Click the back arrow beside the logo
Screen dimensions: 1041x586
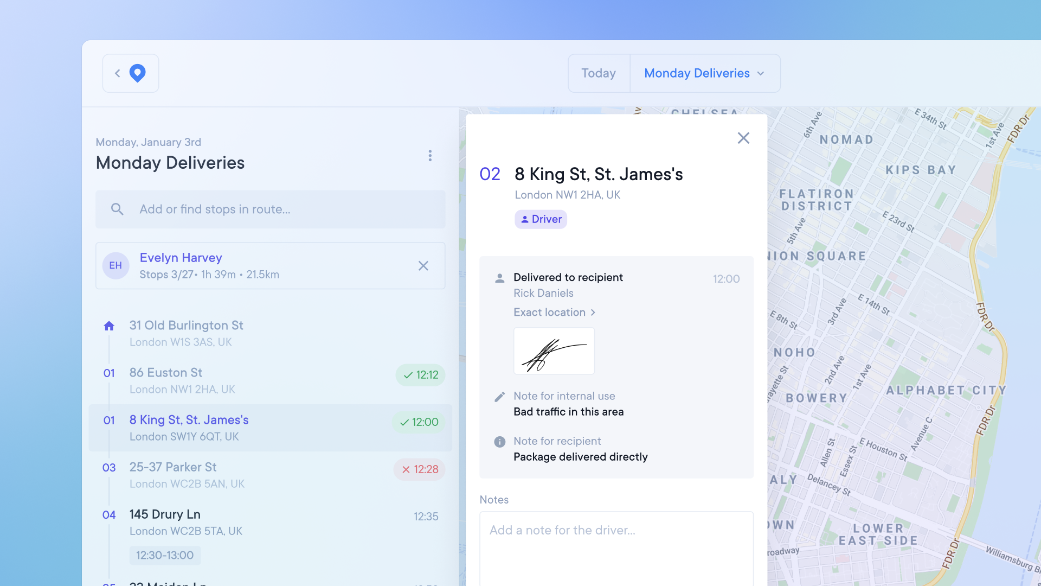tap(117, 73)
